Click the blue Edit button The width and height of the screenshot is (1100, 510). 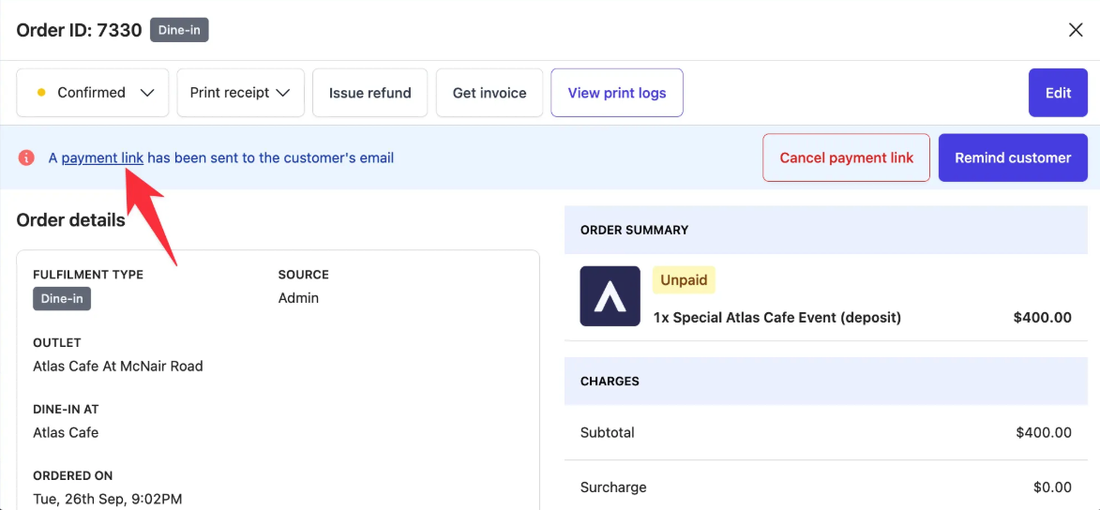coord(1058,93)
